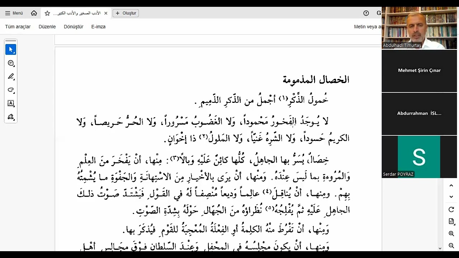This screenshot has width=459, height=258.
Task: Click the scrollbar down arrow
Action: [x=440, y=248]
